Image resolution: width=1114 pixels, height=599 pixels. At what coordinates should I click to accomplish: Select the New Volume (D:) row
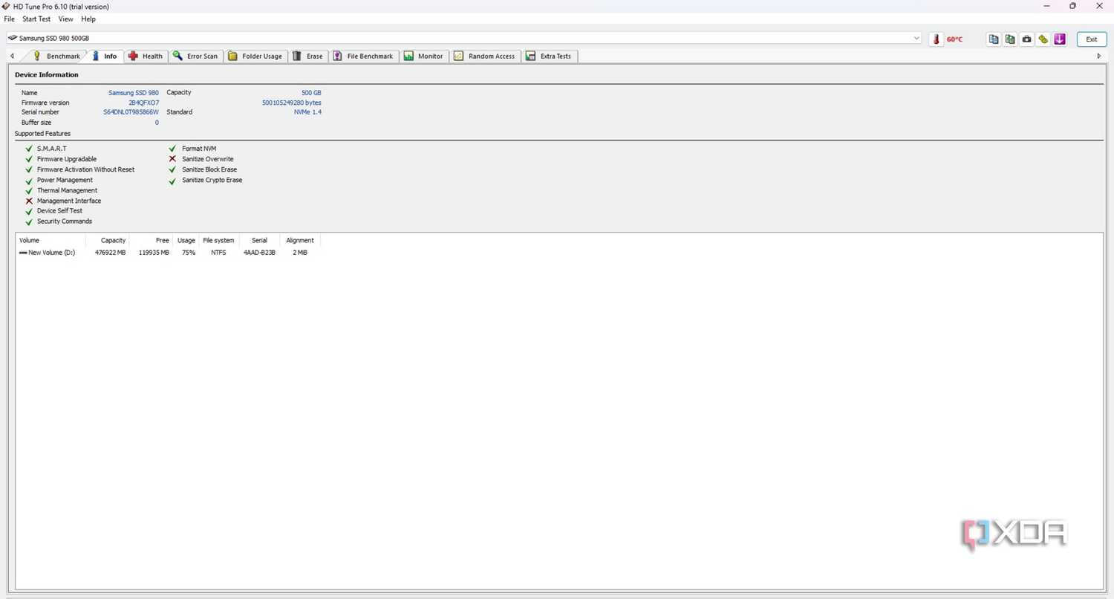tap(169, 253)
